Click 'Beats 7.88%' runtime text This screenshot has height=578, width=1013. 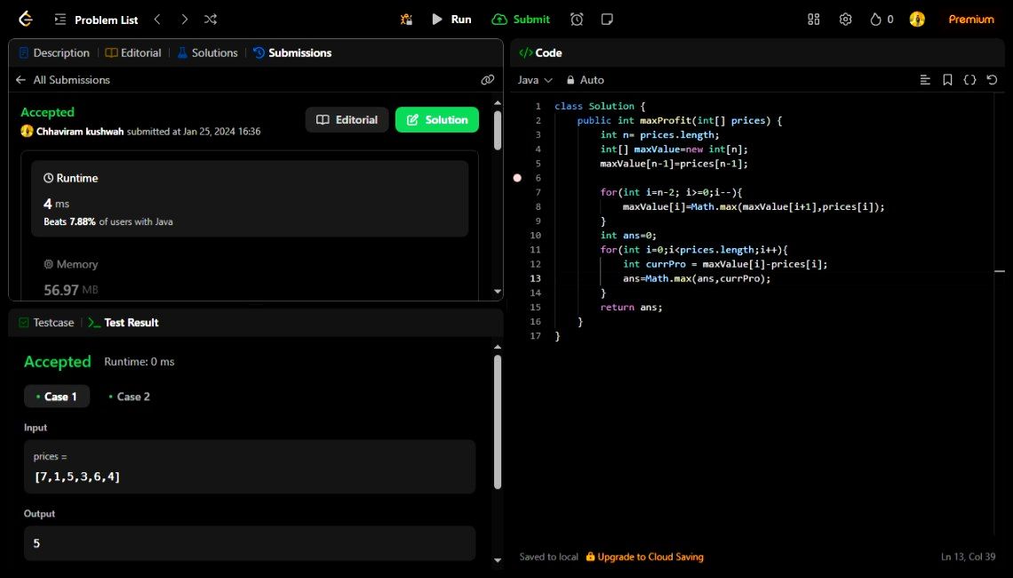70,221
